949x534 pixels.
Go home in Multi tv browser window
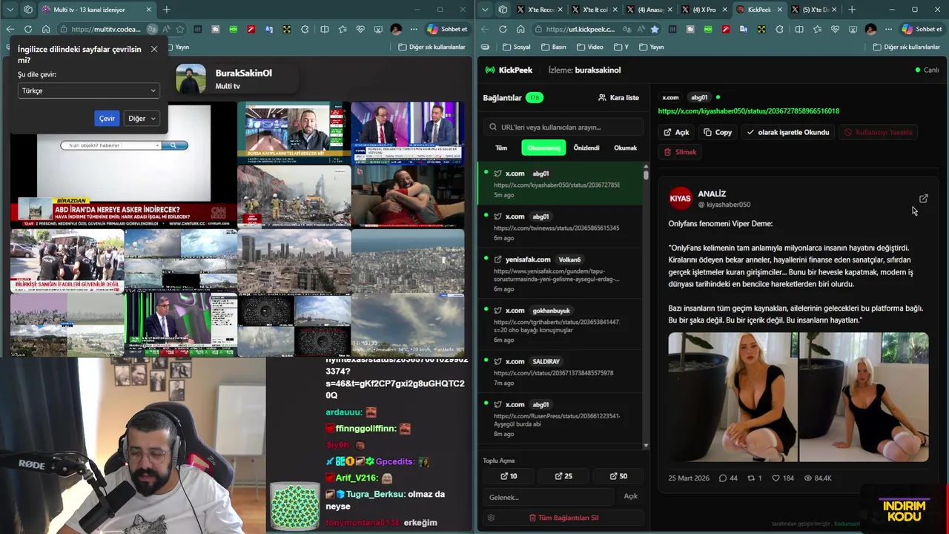46,29
